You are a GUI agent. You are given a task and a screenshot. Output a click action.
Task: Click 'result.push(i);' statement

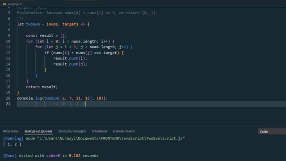click(x=70, y=59)
